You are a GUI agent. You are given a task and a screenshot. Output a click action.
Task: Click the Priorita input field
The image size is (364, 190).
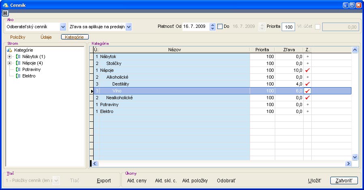[288, 27]
